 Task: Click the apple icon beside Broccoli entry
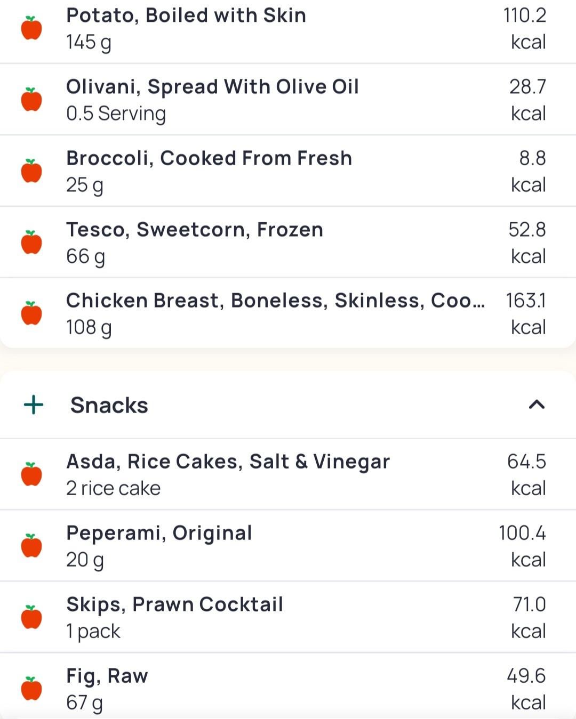31,171
